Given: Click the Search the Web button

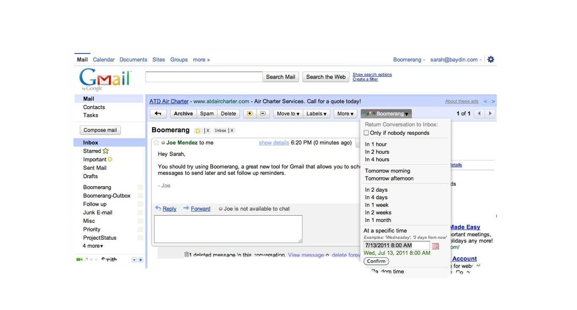Looking at the screenshot, I should pyautogui.click(x=326, y=77).
